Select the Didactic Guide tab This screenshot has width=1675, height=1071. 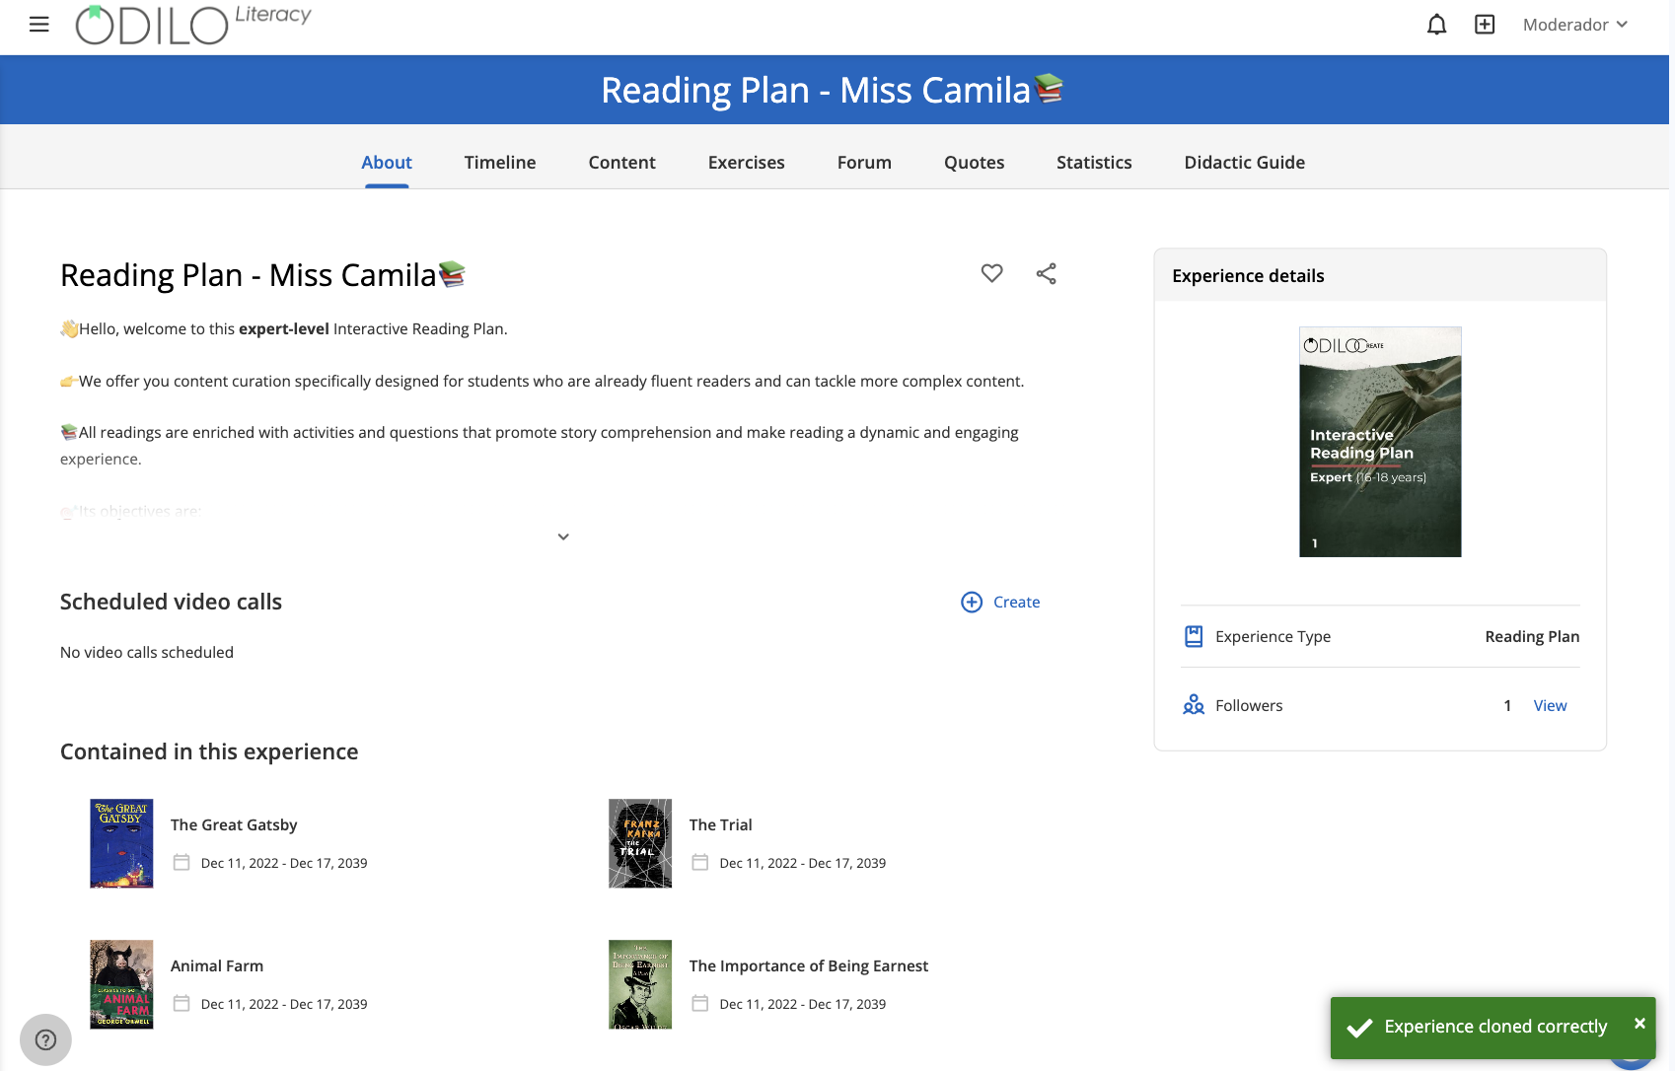[1245, 162]
